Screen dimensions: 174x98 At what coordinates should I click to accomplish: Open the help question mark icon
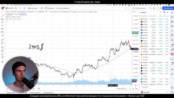[172, 92]
